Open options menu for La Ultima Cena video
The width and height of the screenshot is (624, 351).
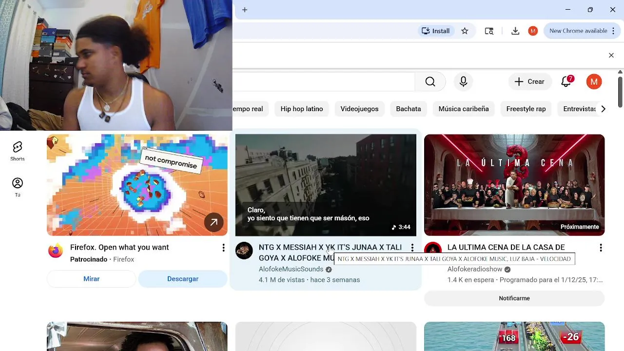tap(601, 248)
